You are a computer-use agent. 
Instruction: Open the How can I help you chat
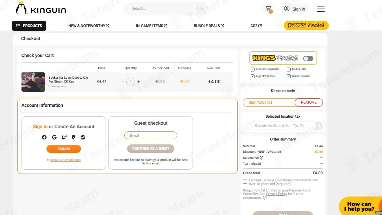click(361, 206)
